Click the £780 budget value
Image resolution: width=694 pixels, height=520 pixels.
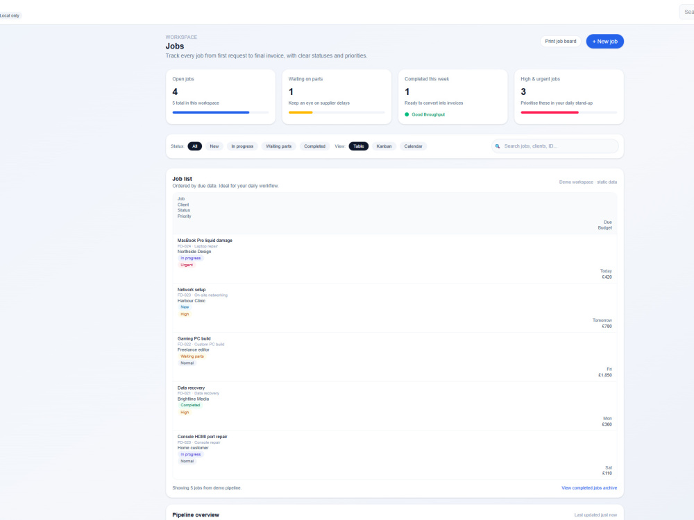tap(607, 327)
